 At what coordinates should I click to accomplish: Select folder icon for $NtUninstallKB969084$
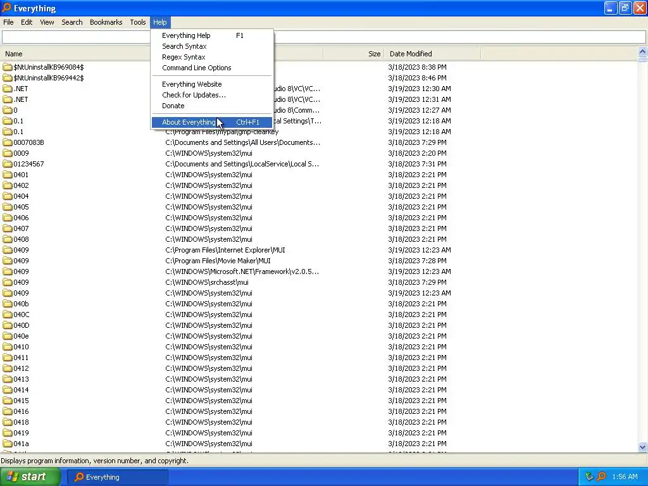coord(8,67)
